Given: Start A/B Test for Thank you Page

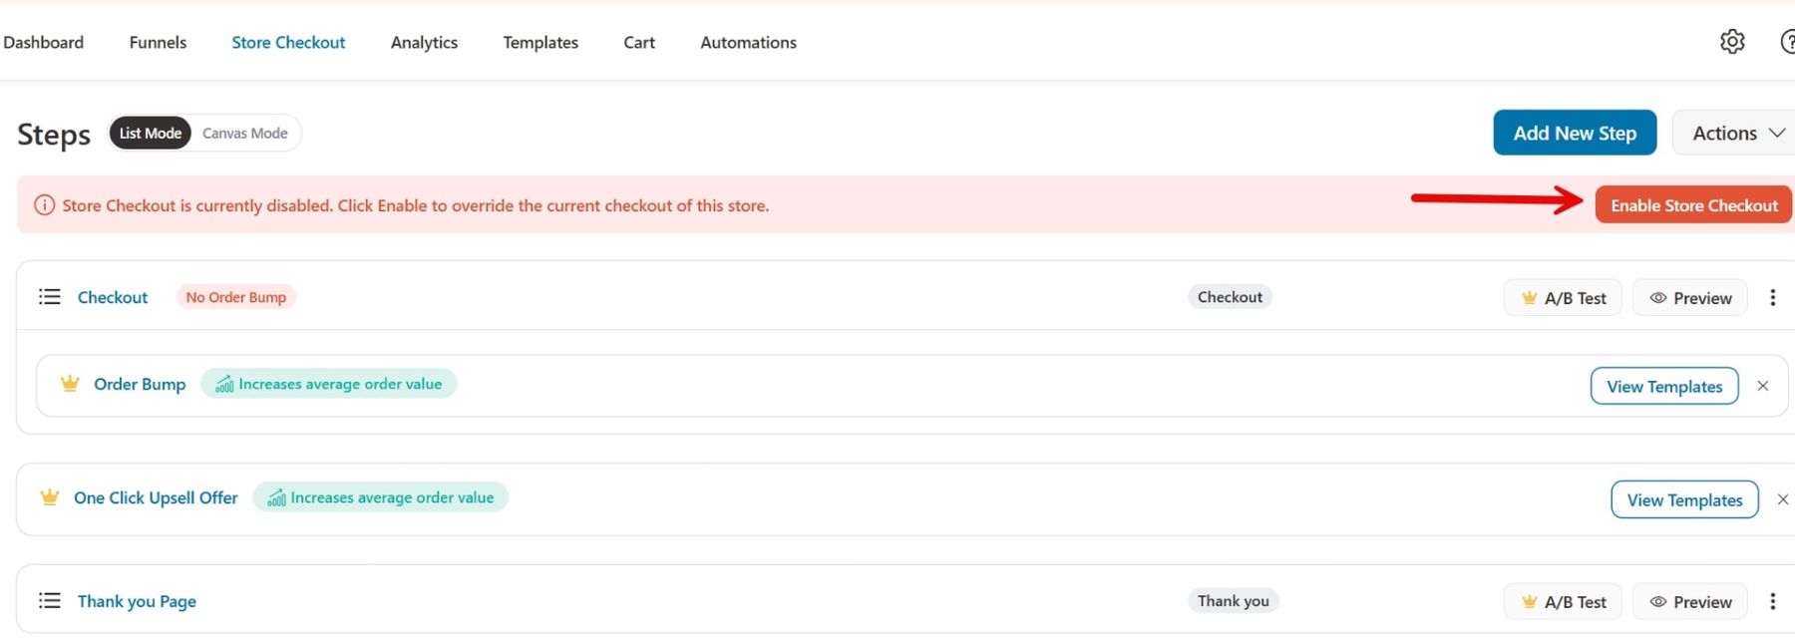Looking at the screenshot, I should pyautogui.click(x=1563, y=602).
